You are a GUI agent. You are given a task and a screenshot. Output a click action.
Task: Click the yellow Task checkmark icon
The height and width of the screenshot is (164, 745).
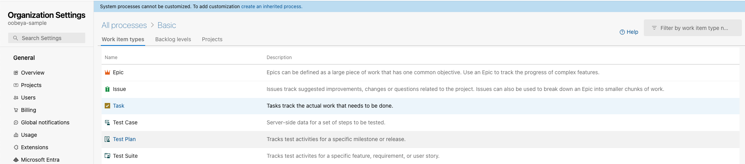click(107, 106)
